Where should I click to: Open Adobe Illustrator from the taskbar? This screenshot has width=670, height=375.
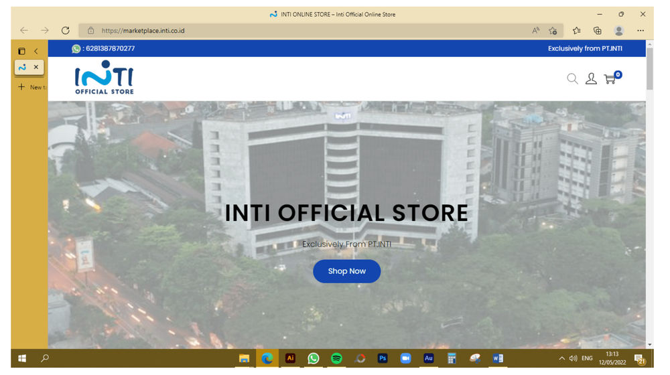click(x=291, y=358)
